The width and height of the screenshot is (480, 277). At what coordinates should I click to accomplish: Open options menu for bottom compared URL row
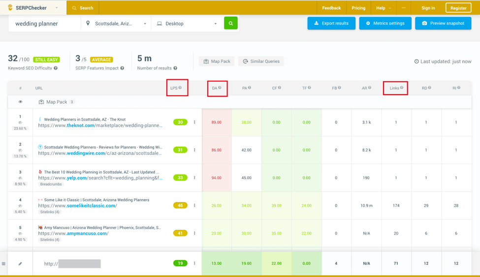194,263
